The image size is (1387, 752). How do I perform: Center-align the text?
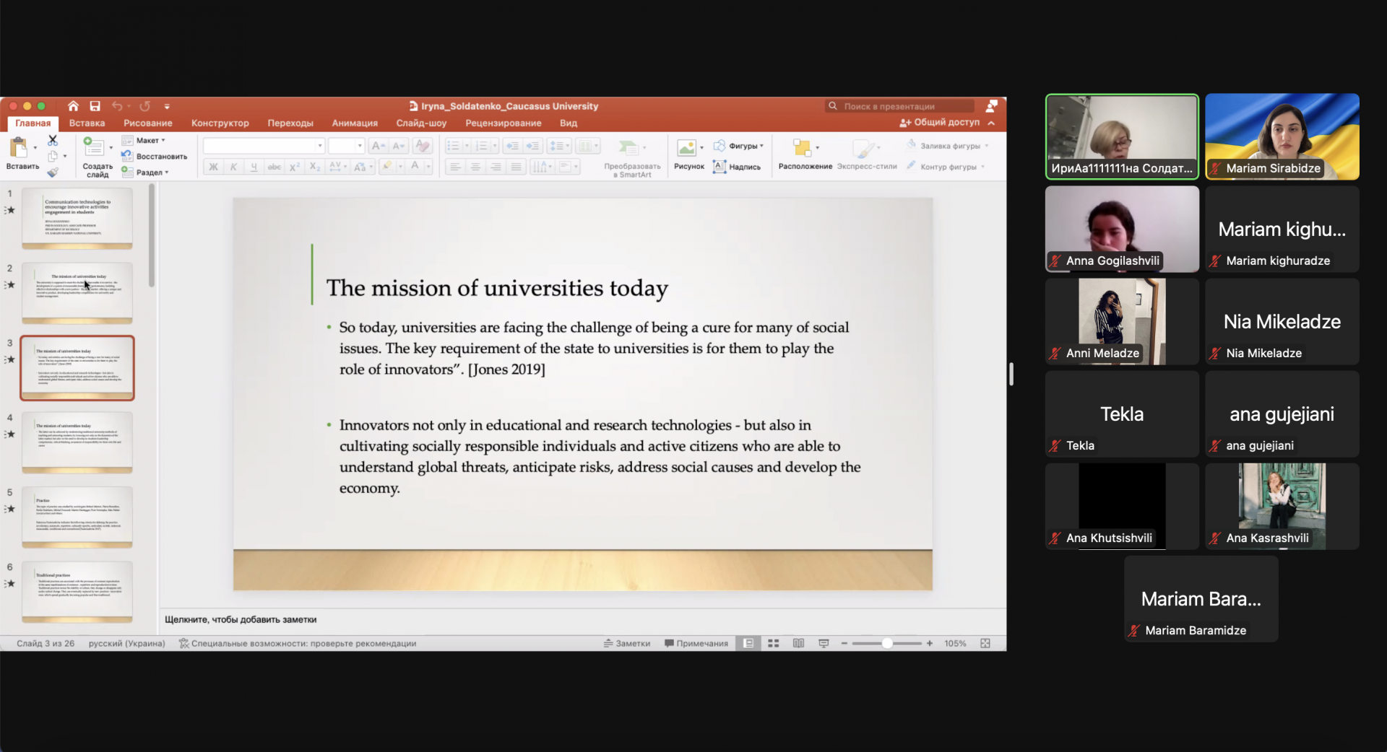click(475, 167)
